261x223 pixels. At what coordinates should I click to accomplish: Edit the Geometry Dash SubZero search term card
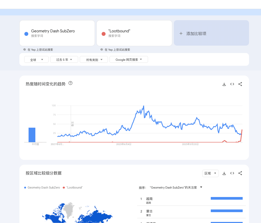pos(57,33)
